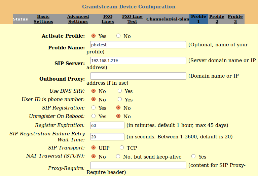258x176 pixels.
Task: Switch to Profile 3 tab
Action: point(235,19)
